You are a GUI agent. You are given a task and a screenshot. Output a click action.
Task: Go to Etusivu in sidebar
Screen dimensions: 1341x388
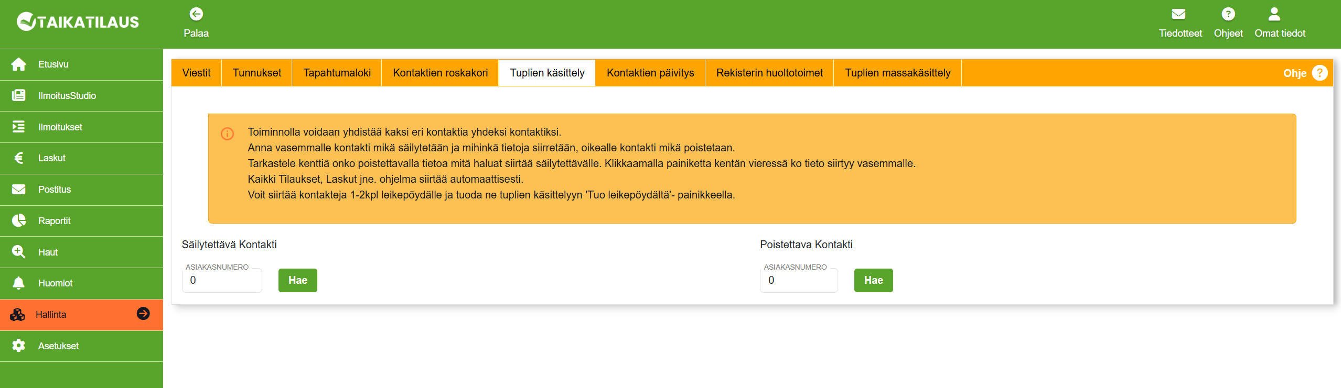pos(81,64)
